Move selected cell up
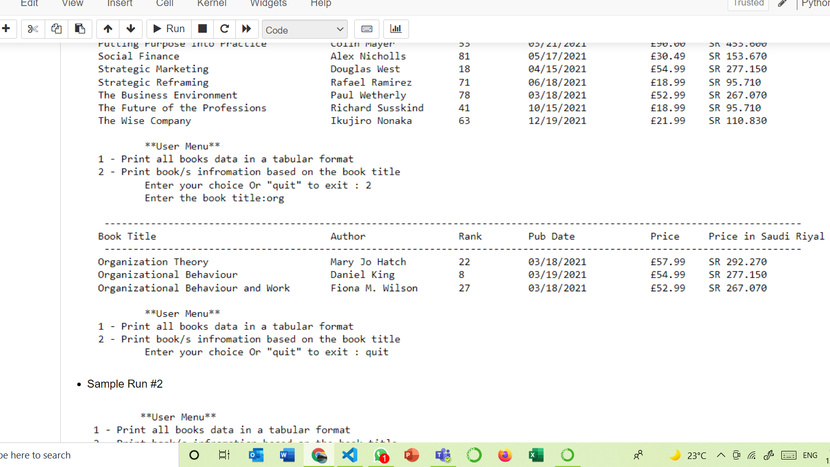The width and height of the screenshot is (830, 467). (x=108, y=29)
